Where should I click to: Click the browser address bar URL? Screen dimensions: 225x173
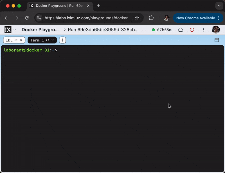88,18
